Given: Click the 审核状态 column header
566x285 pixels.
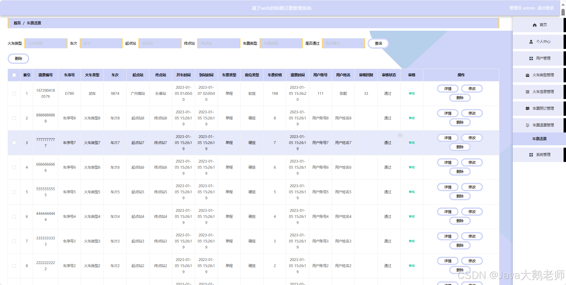Looking at the screenshot, I should [389, 75].
